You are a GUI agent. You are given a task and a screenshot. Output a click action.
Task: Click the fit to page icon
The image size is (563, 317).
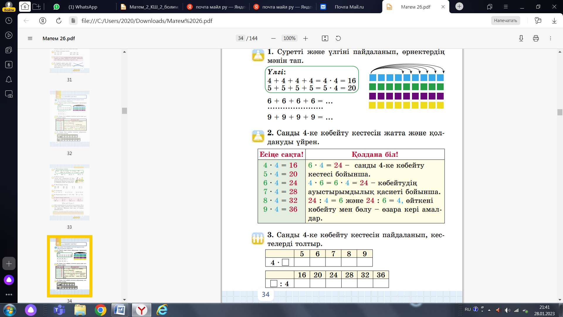pos(325,38)
